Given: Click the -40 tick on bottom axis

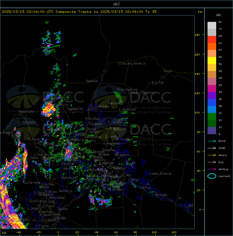Looking at the screenshot, I should [18, 232].
